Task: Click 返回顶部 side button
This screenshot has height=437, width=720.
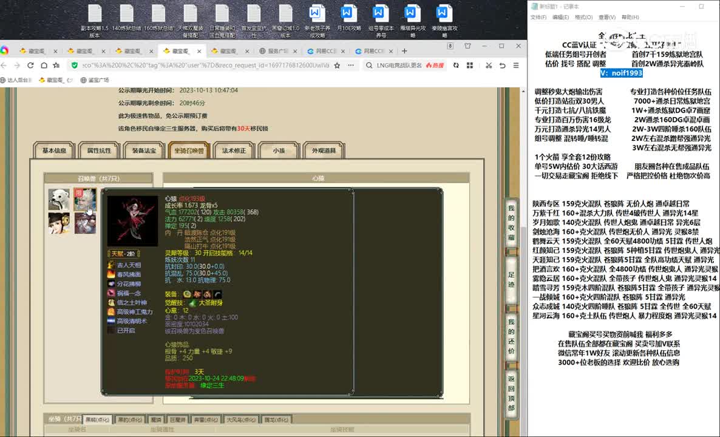Action: click(512, 393)
